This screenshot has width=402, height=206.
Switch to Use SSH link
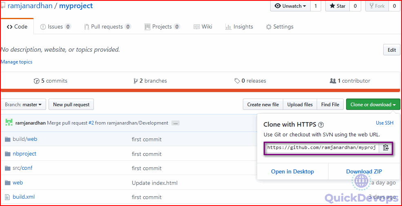(x=384, y=123)
